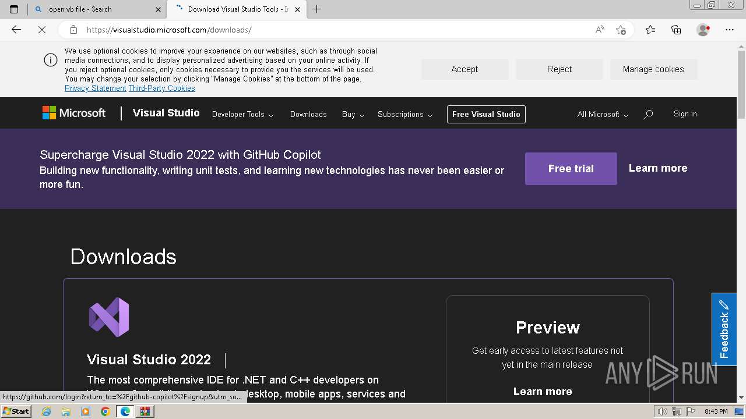Click the scrollbar down arrow
The width and height of the screenshot is (746, 419).
pos(741,398)
